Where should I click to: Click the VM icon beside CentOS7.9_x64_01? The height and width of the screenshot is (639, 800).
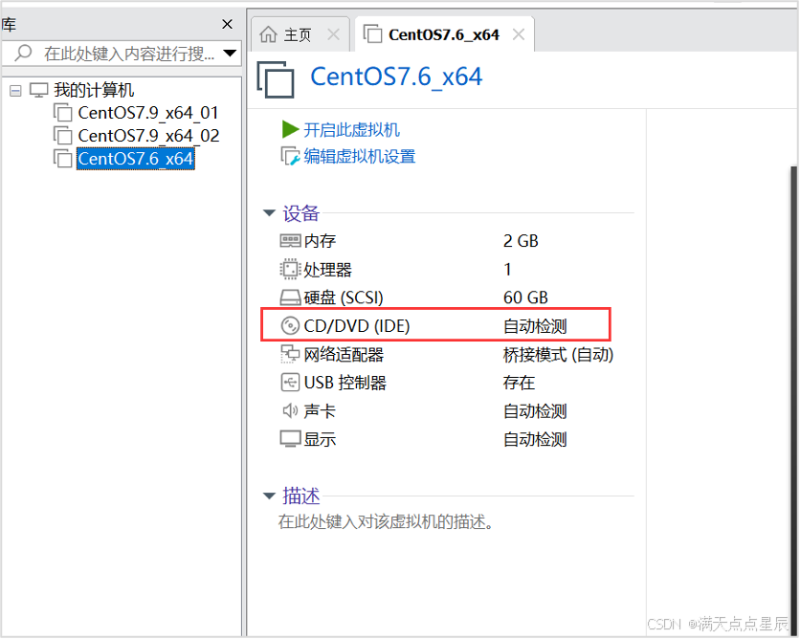(x=62, y=113)
